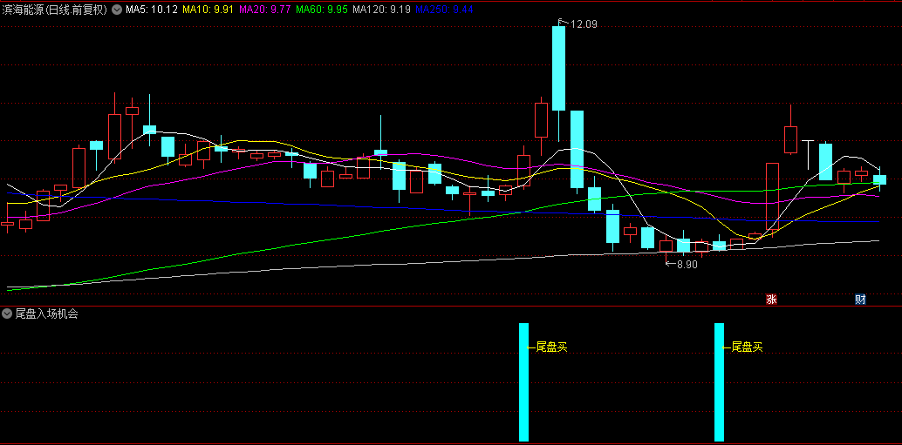Select the first cyan 尾盘买 signal bar
The height and width of the screenshot is (445, 902).
tap(523, 381)
